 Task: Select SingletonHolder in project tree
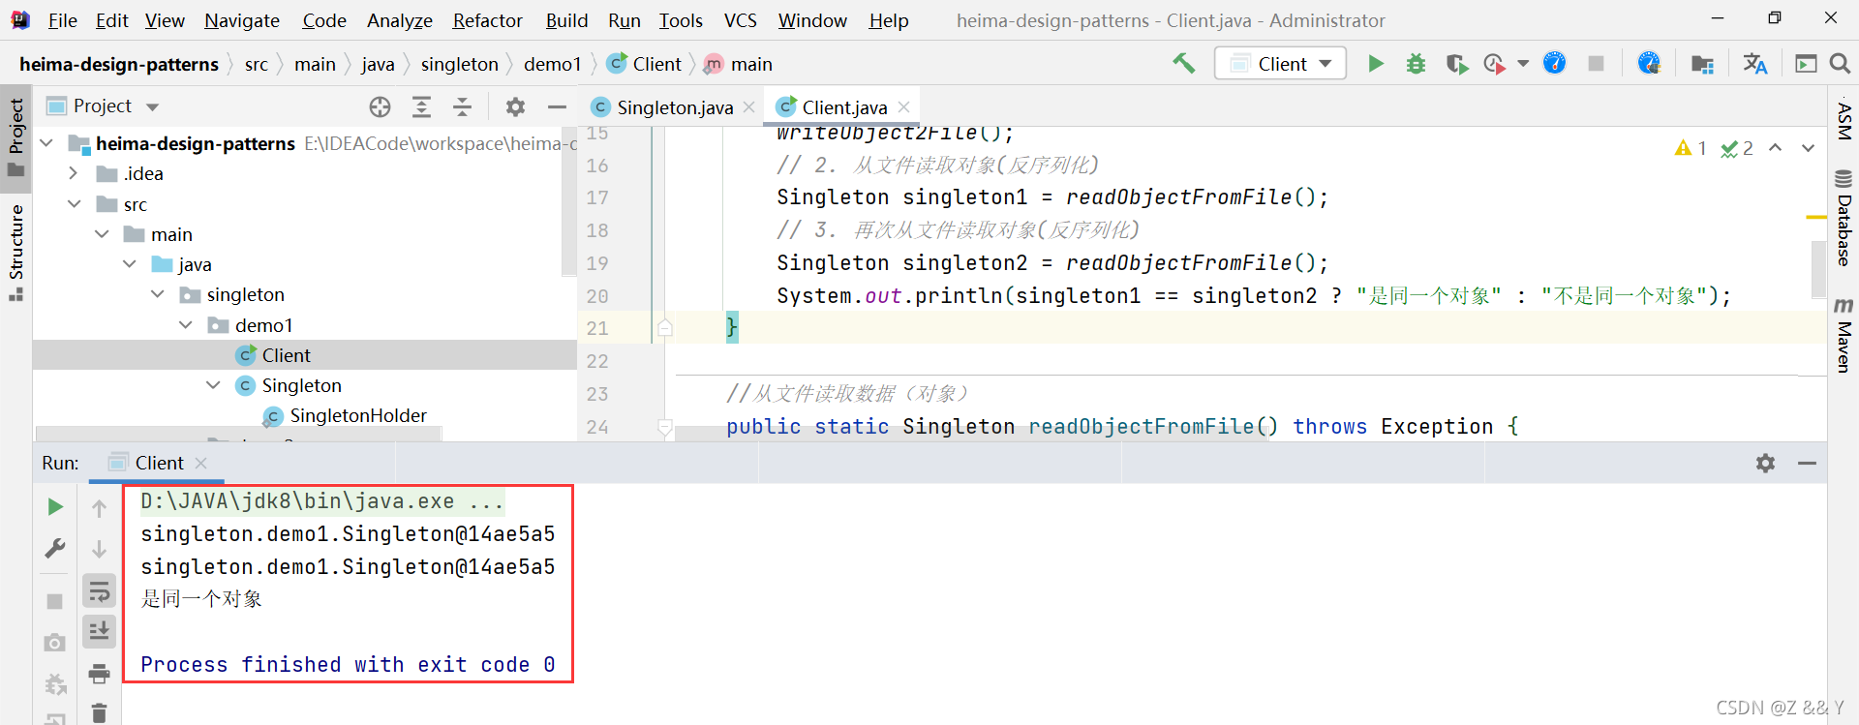(x=358, y=415)
